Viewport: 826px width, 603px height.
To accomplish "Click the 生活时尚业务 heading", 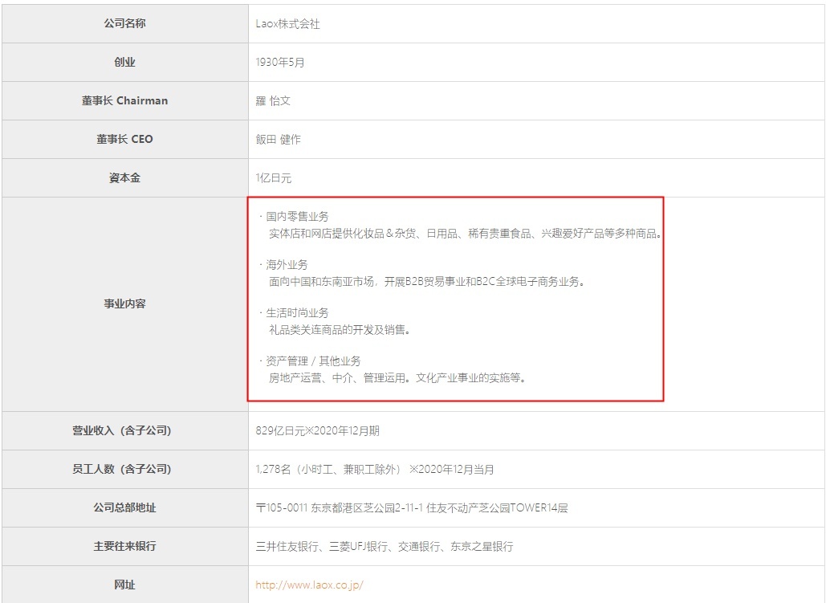I will tap(297, 313).
